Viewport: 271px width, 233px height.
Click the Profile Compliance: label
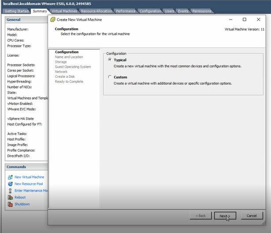[x=21, y=150]
